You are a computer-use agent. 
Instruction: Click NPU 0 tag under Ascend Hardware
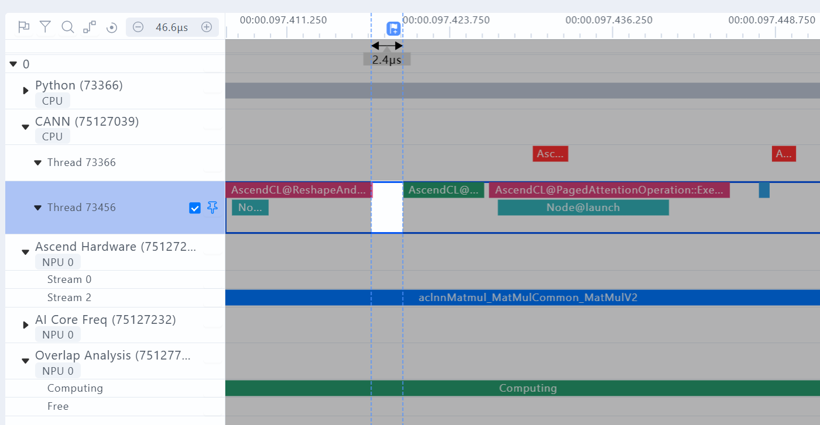pos(58,262)
